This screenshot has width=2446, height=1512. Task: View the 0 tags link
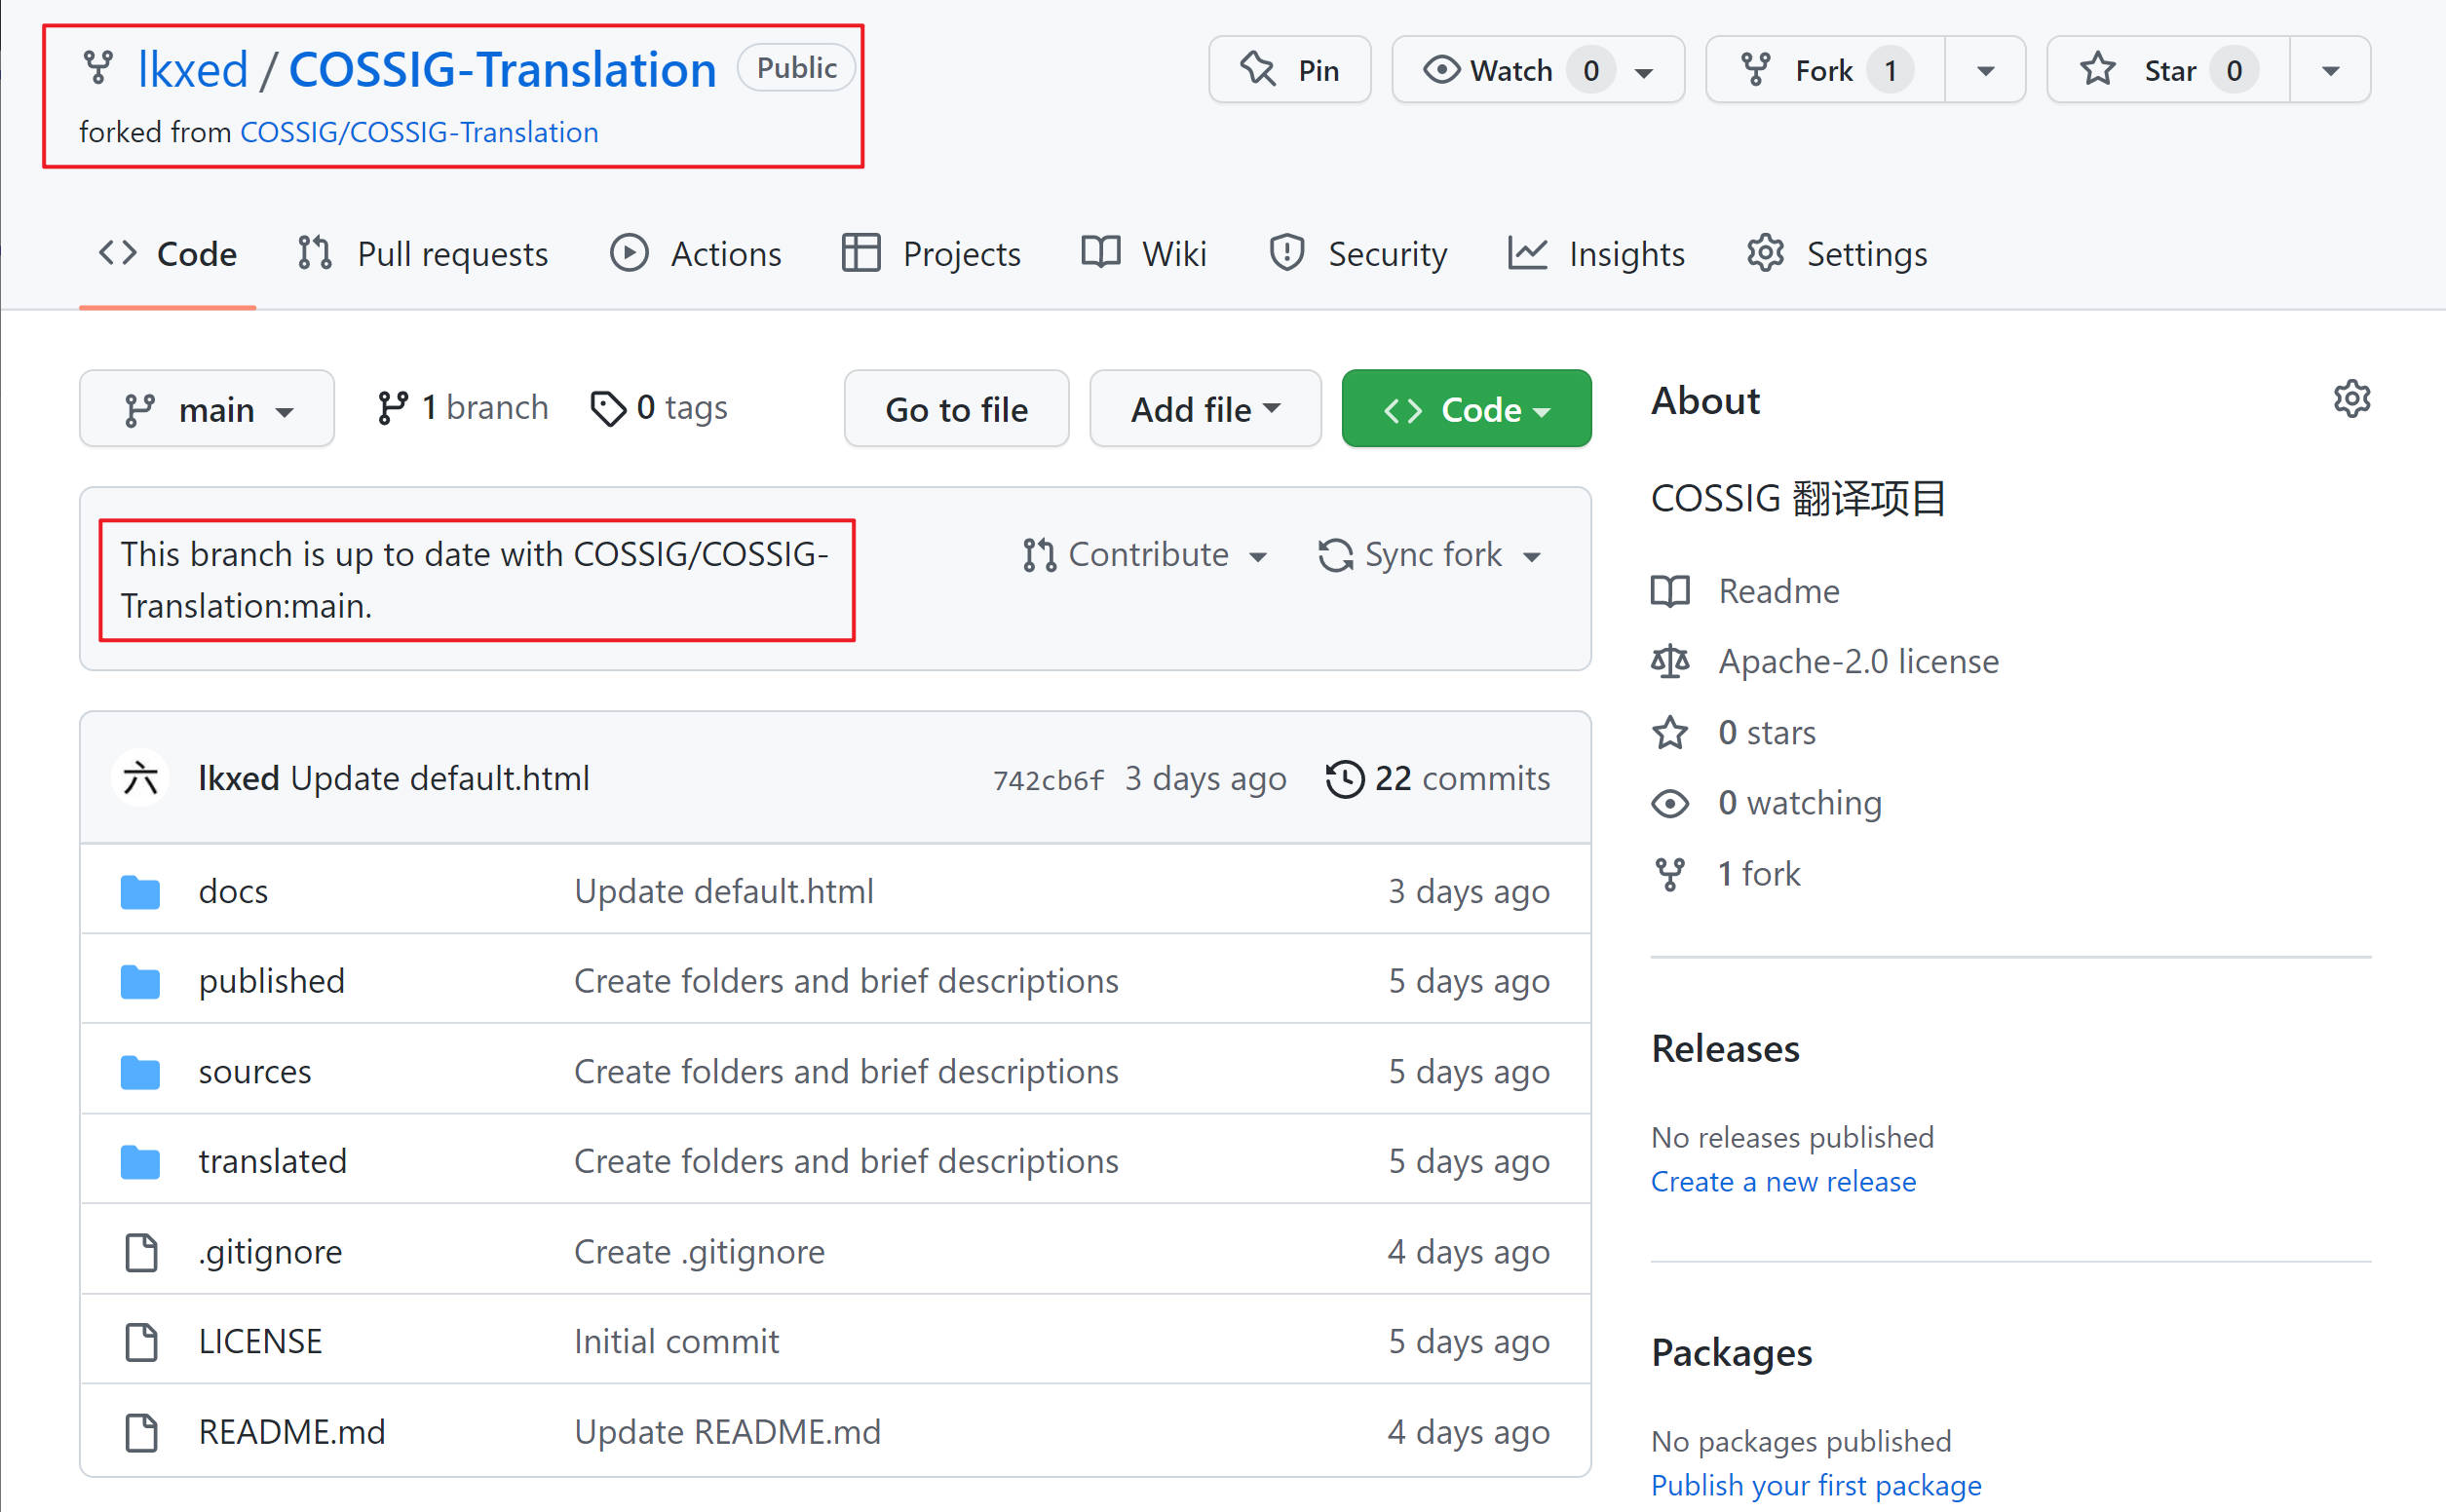pyautogui.click(x=660, y=408)
